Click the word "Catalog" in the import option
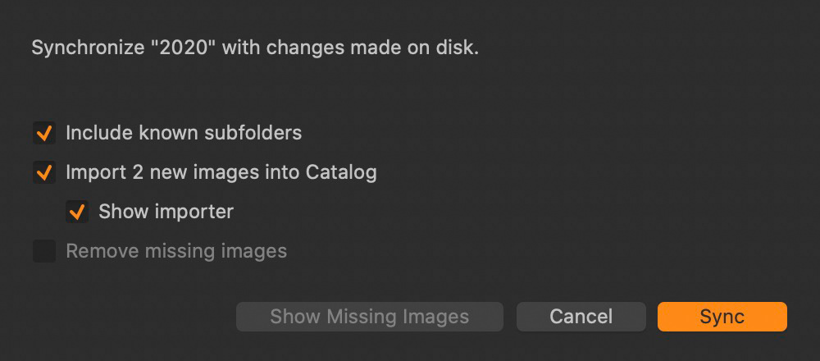The width and height of the screenshot is (820, 361). 341,172
